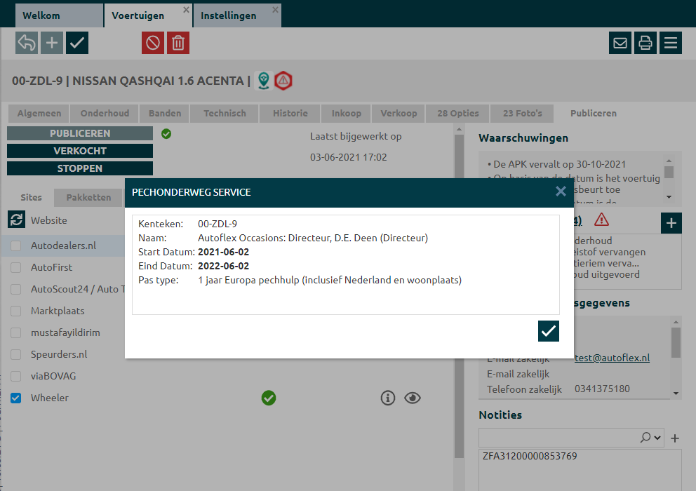Screen dimensions: 696x491
Task: Open the envelope mail icon
Action: click(x=620, y=43)
